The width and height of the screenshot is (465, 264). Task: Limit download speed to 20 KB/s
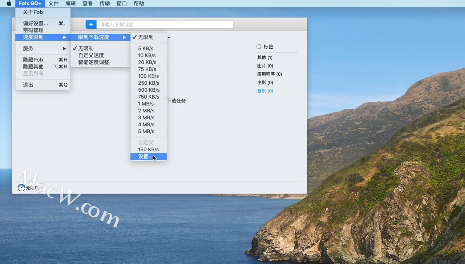point(149,62)
